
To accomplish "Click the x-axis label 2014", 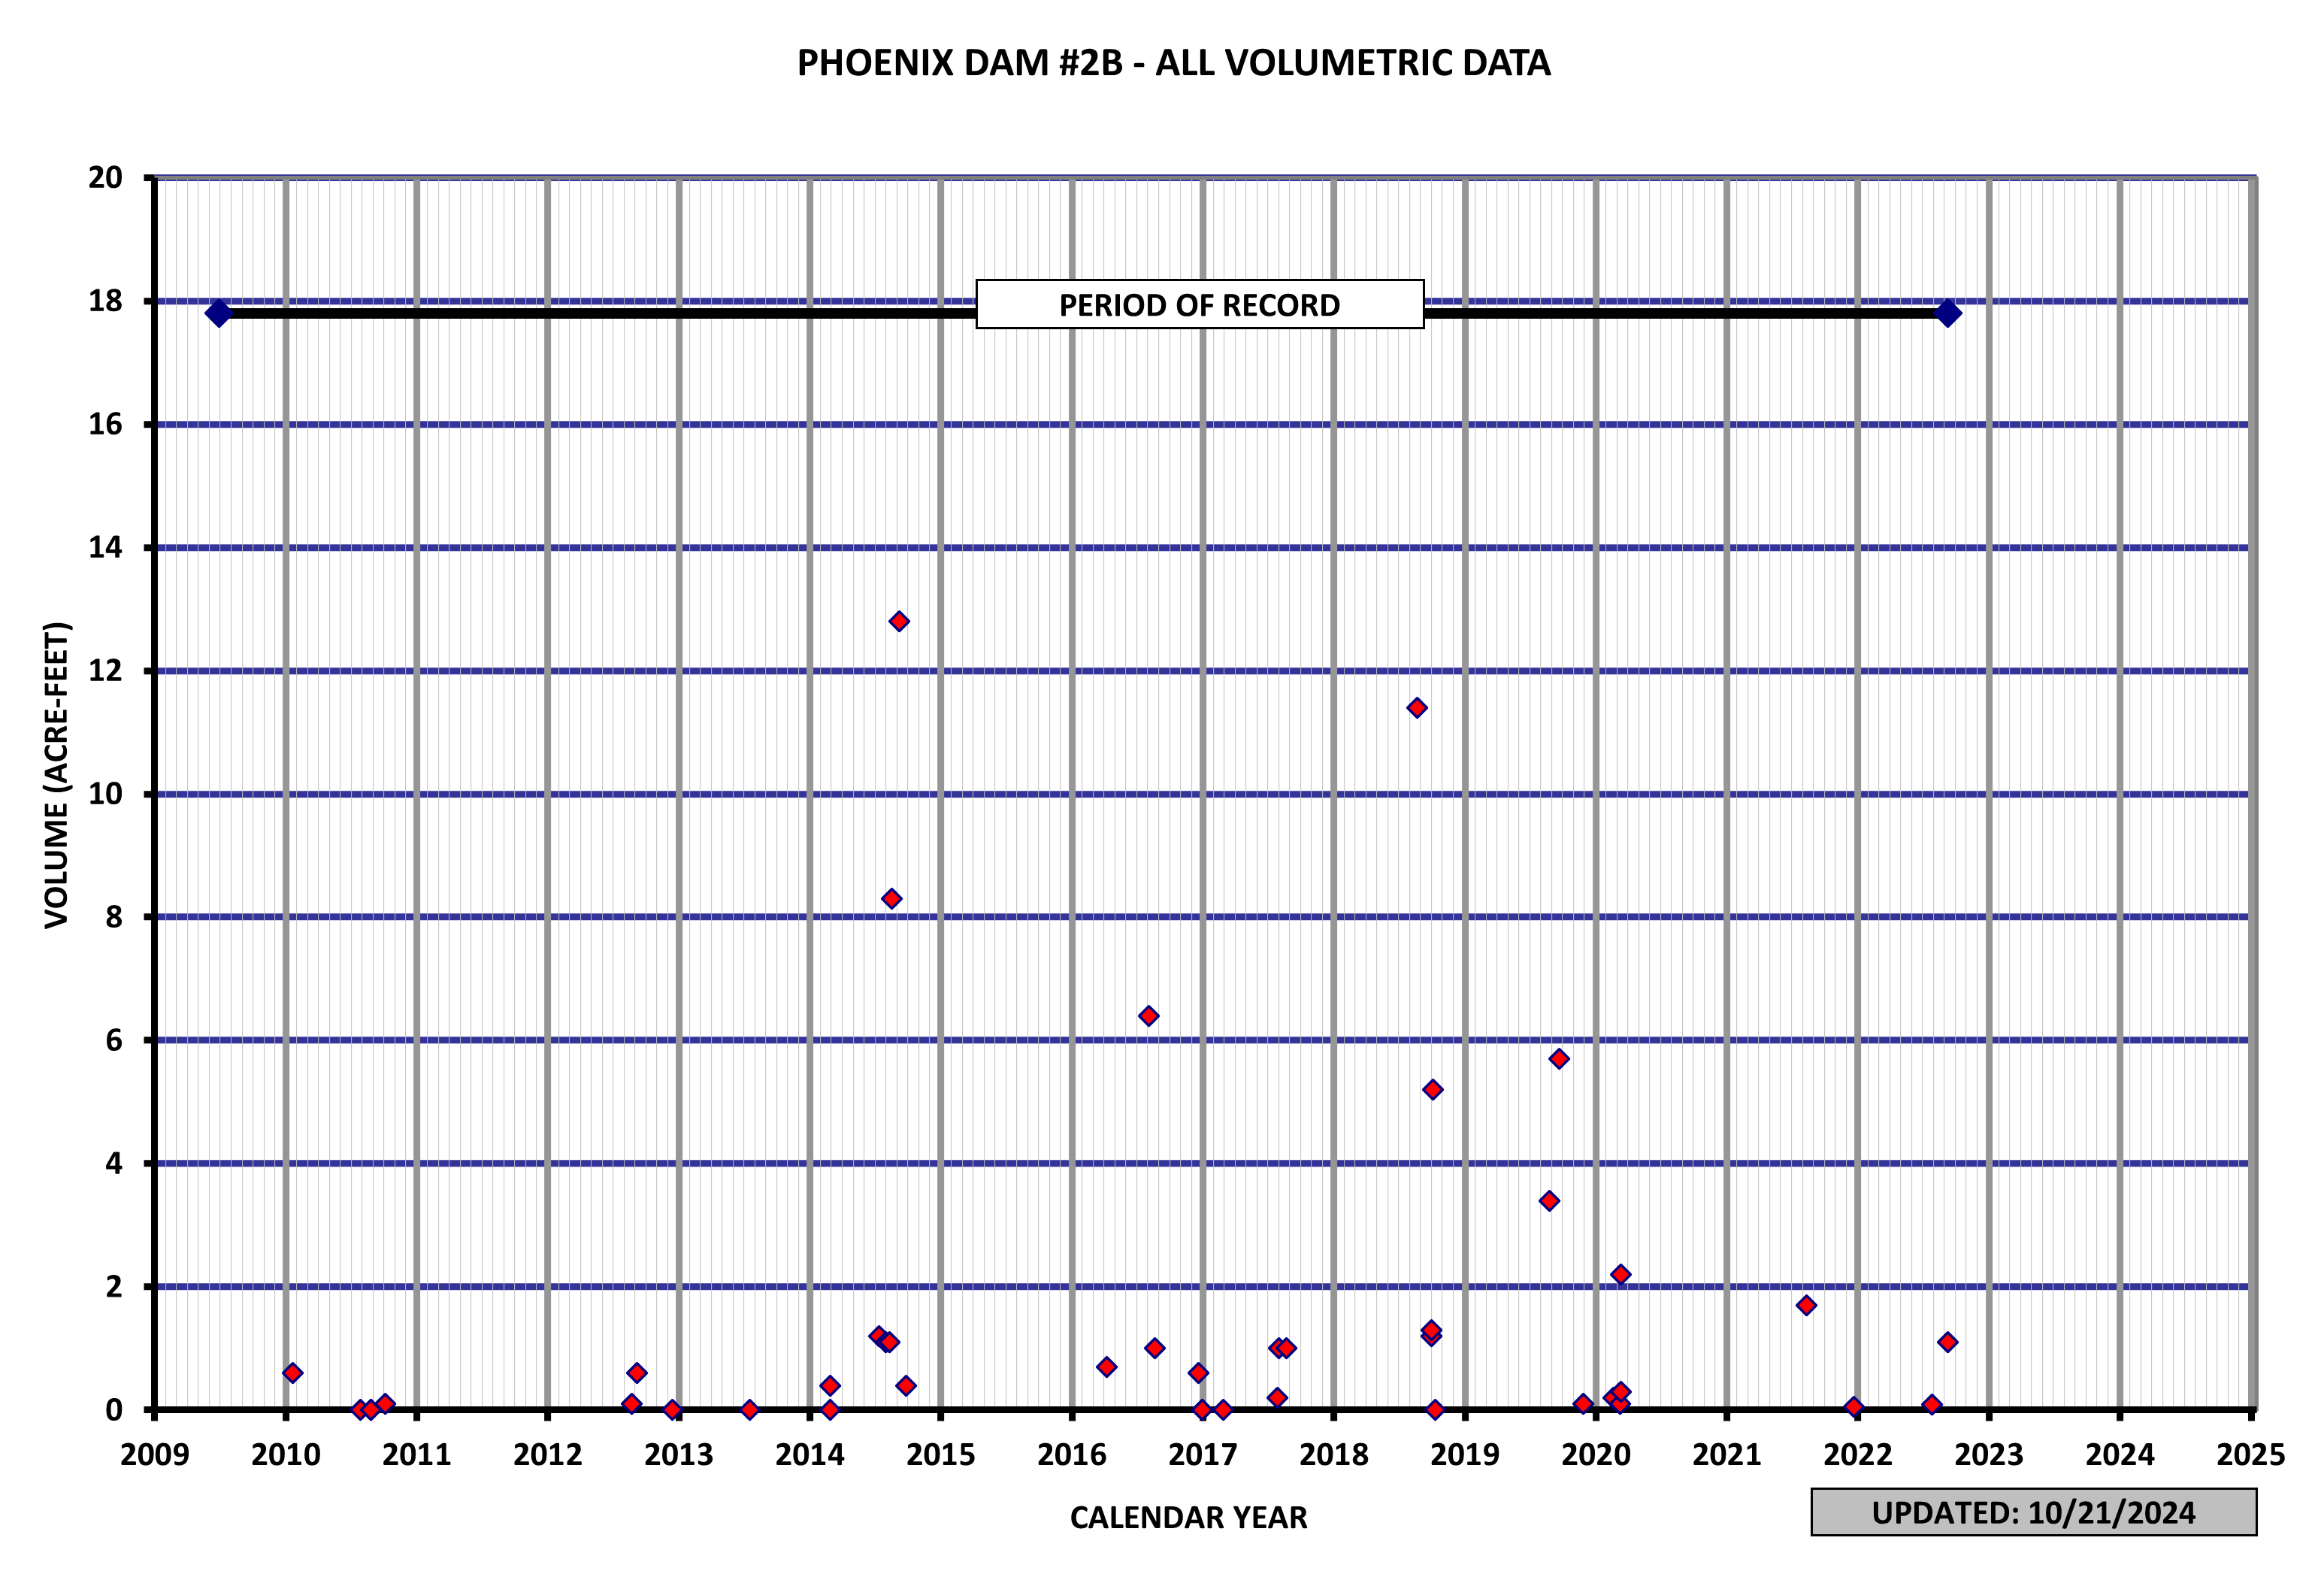I will 809,1454.
